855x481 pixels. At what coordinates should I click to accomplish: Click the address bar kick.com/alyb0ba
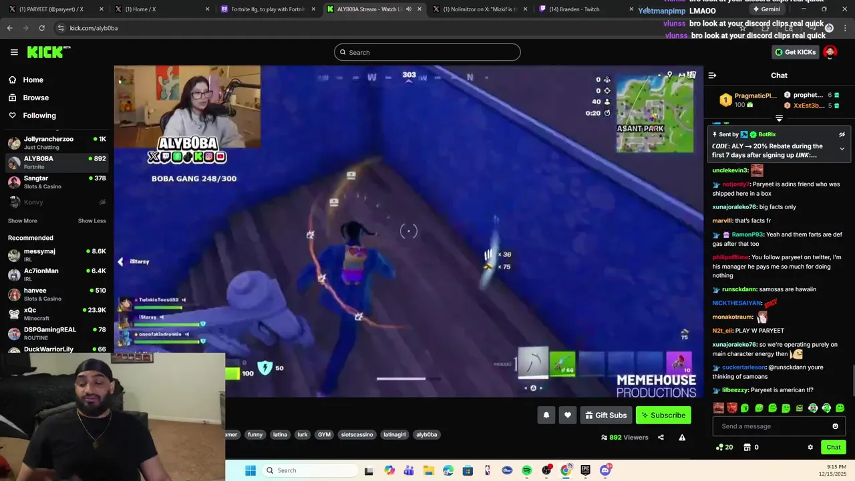tap(94, 28)
